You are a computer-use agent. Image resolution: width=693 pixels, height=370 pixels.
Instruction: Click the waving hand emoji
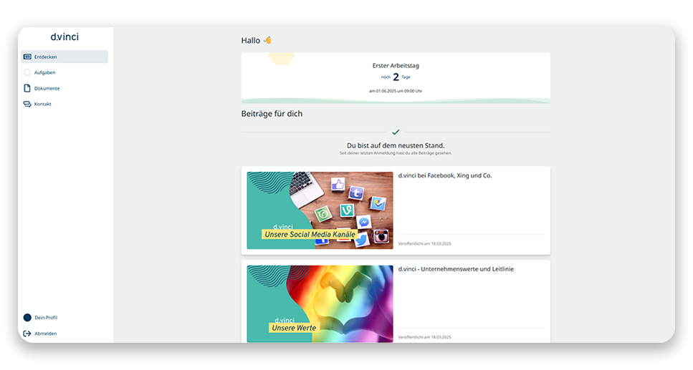tap(267, 40)
